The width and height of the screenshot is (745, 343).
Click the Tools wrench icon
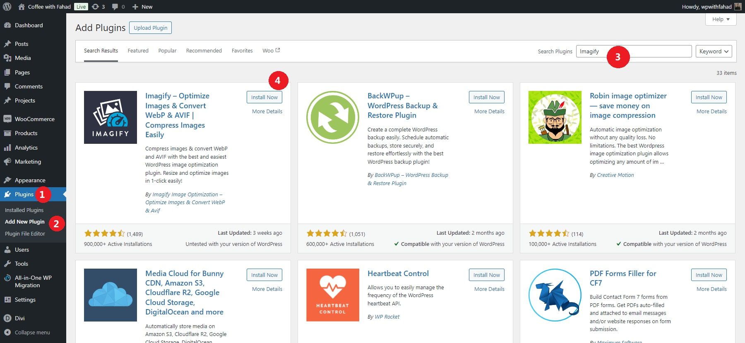click(7, 264)
